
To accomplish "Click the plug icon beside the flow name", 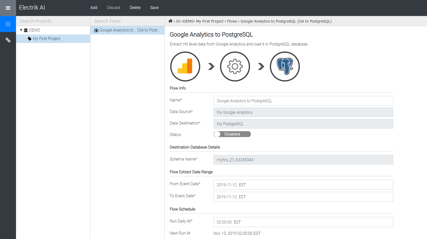I will coord(96,30).
